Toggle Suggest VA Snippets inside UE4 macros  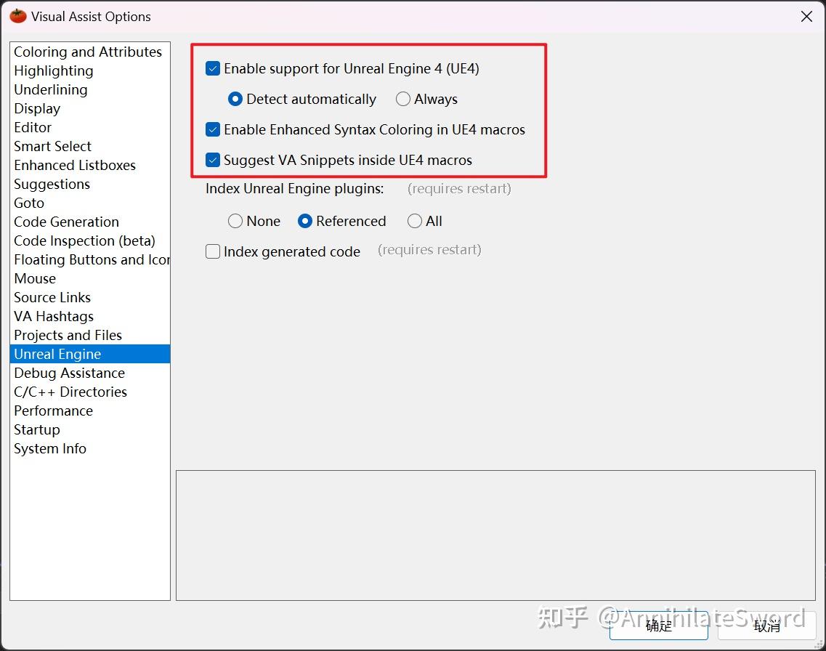[213, 160]
